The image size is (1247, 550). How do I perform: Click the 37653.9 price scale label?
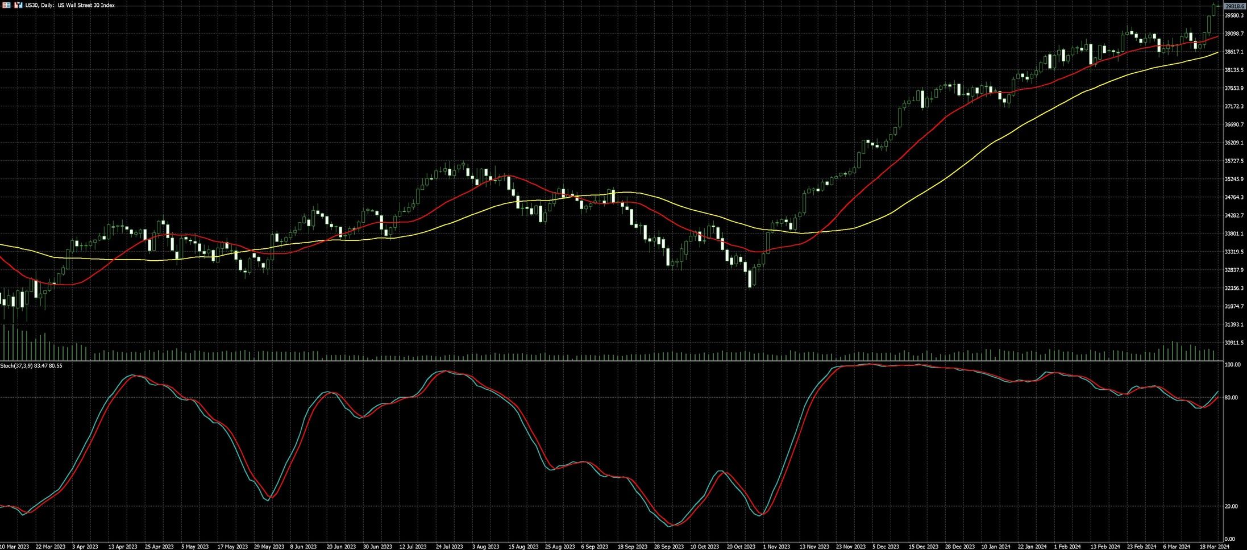click(x=1234, y=88)
